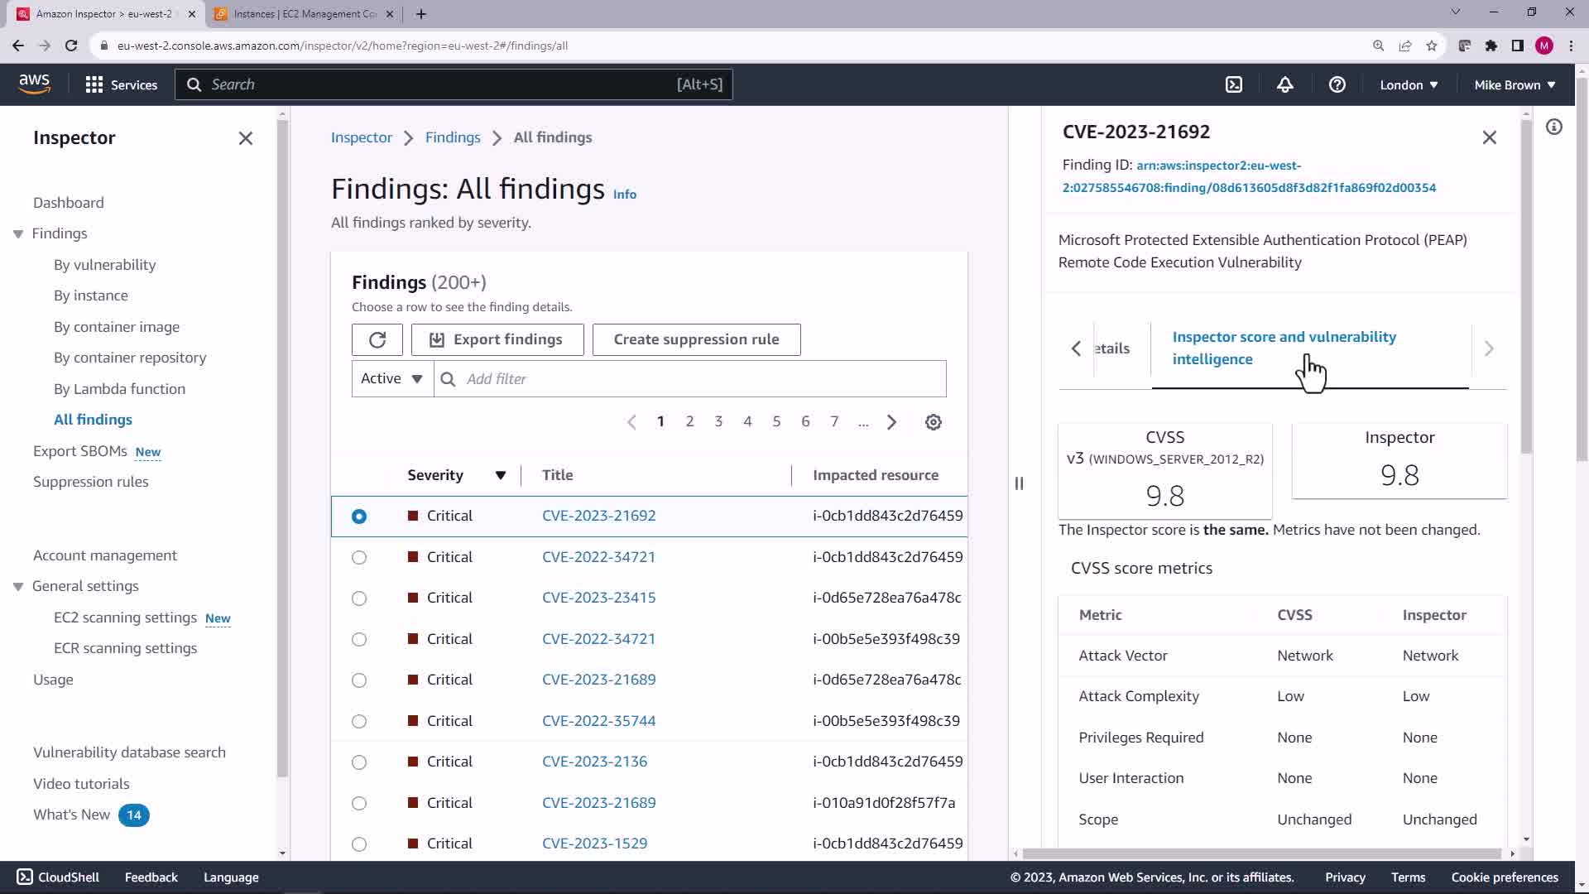Image resolution: width=1589 pixels, height=894 pixels.
Task: Open CloudShell icon in AWS top bar
Action: pos(1234,84)
